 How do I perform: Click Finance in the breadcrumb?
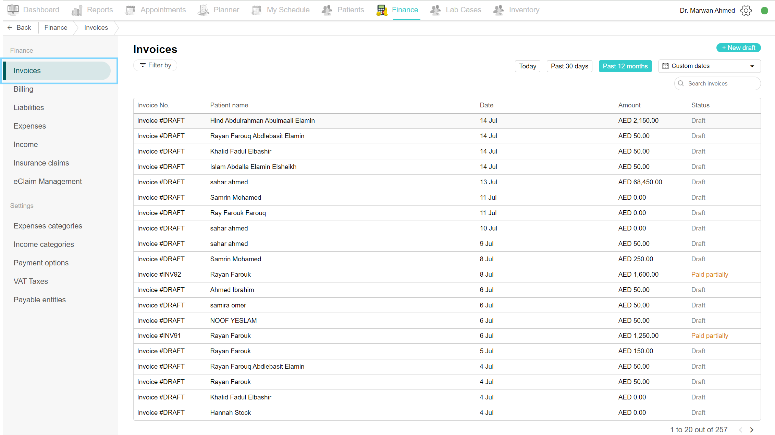pos(56,27)
